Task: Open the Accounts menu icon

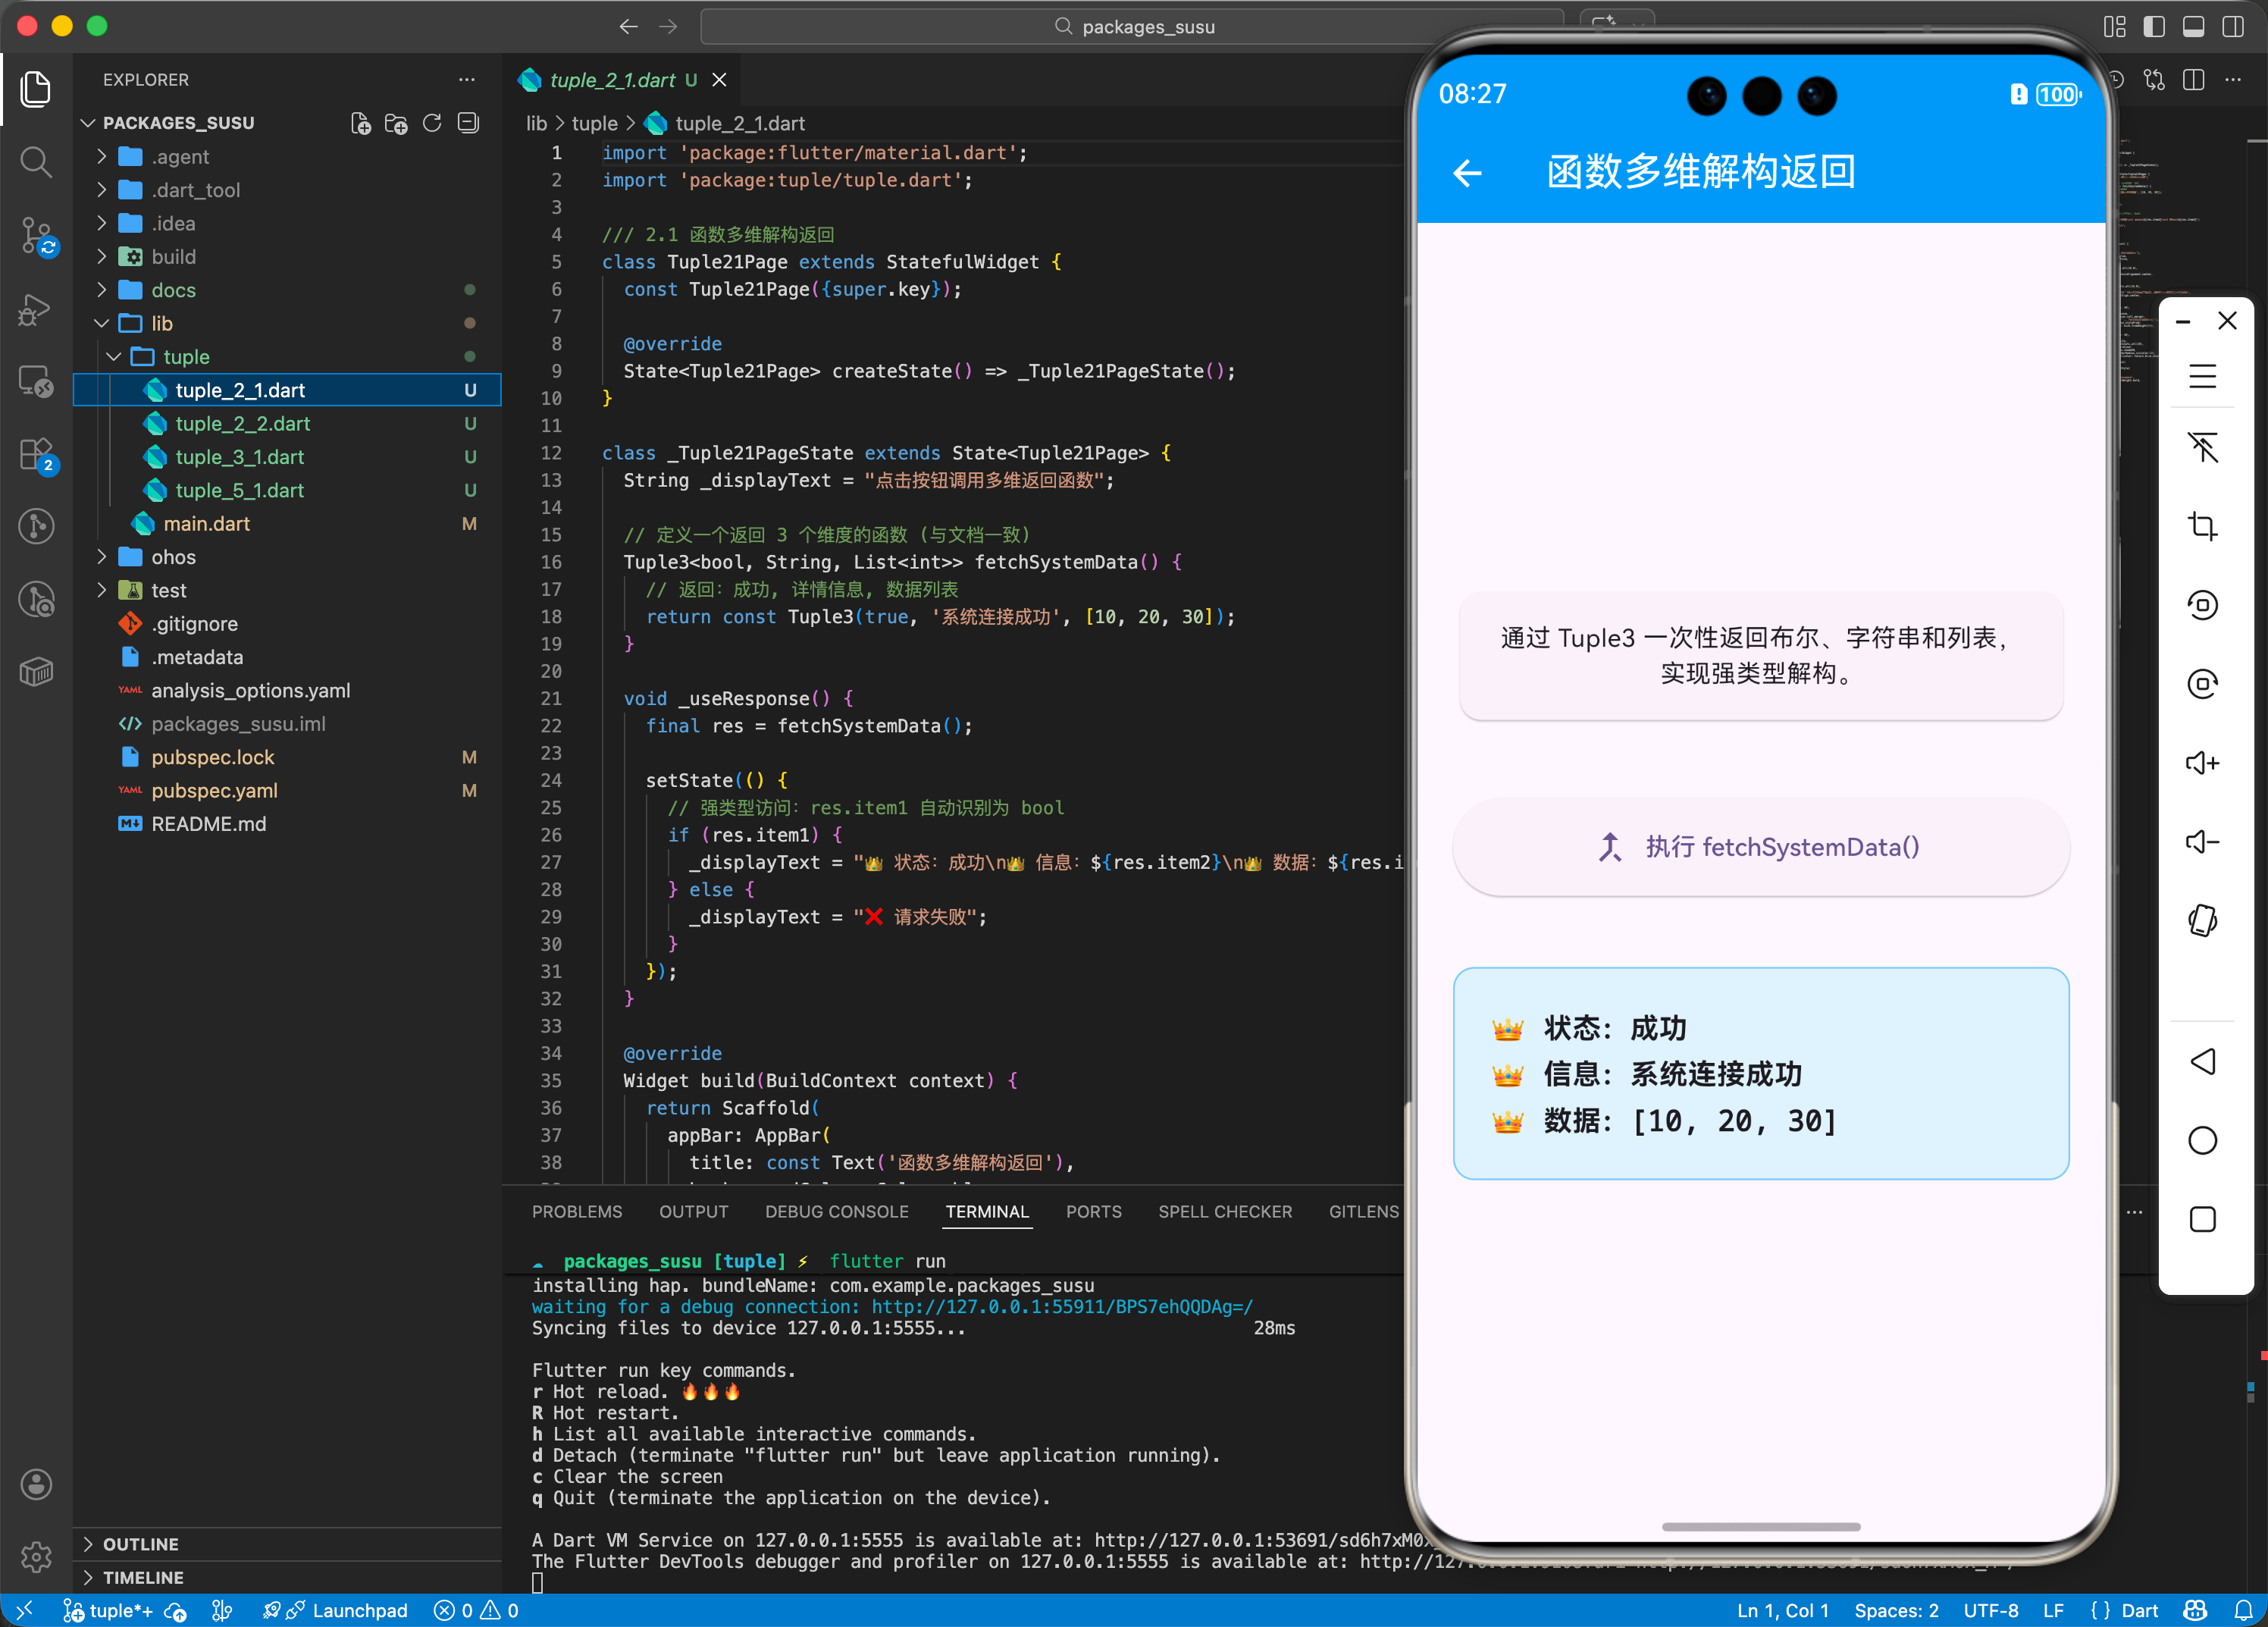Action: [36, 1484]
